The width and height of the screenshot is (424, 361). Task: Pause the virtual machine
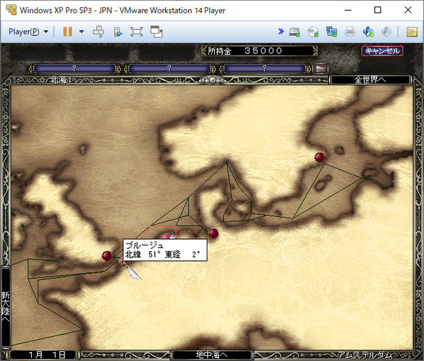click(68, 32)
